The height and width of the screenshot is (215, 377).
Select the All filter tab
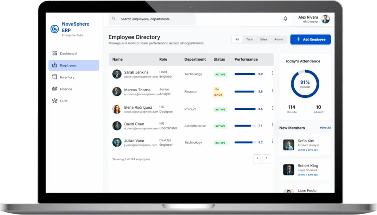(x=237, y=39)
